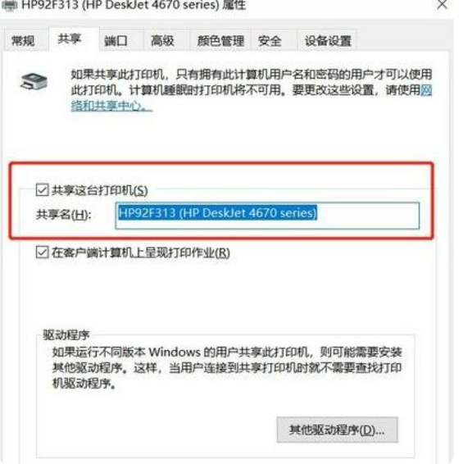Toggle the 共享这台打印机 checkbox
This screenshot has width=463, height=464.
coord(43,189)
